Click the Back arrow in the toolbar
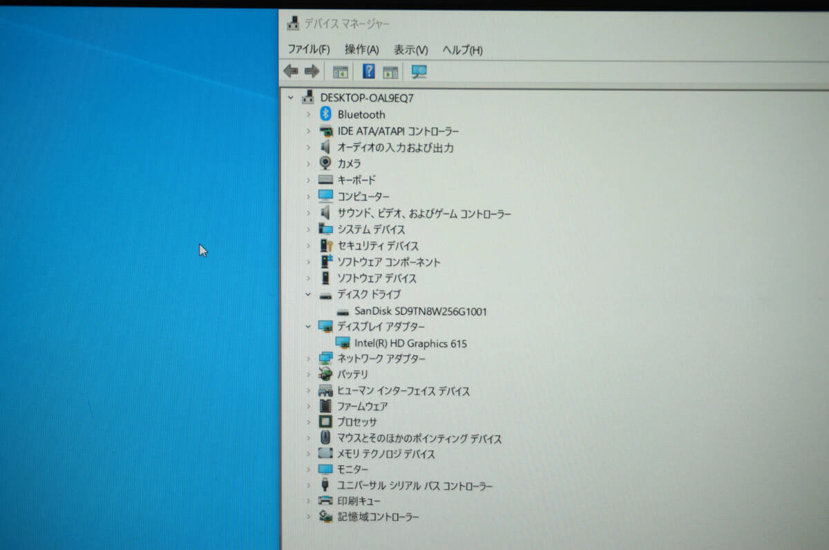 coord(291,71)
